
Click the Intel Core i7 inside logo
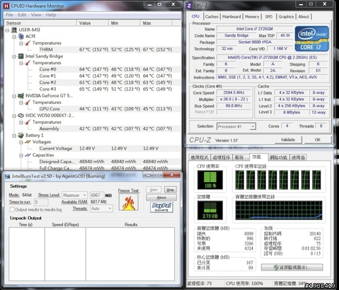(311, 39)
